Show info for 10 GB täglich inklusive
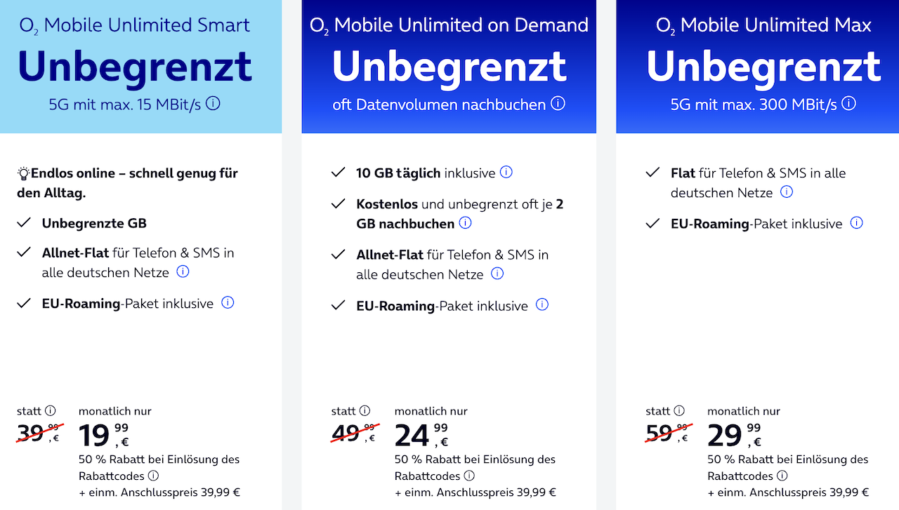Screen dimensions: 899x510 click(506, 173)
